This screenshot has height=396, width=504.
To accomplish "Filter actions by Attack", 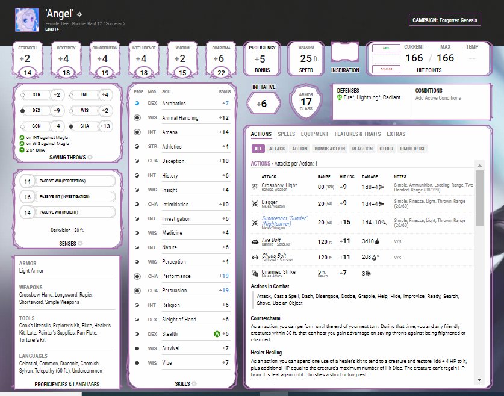I will tap(277, 149).
